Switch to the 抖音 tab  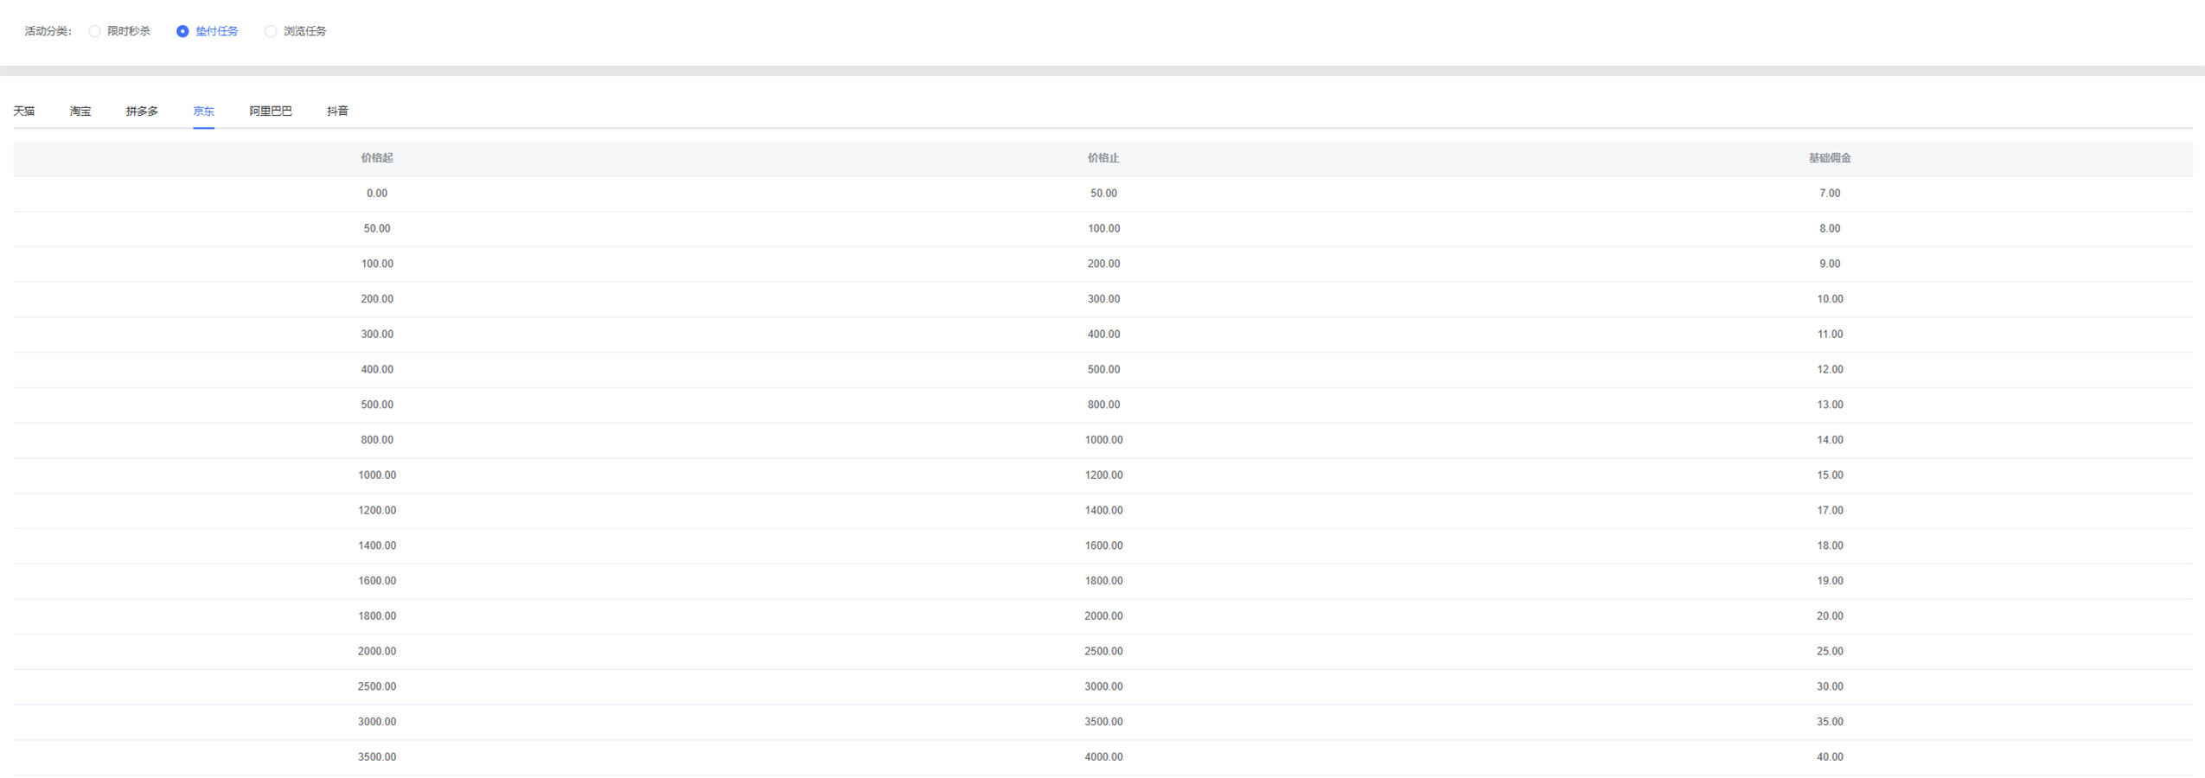tap(337, 111)
